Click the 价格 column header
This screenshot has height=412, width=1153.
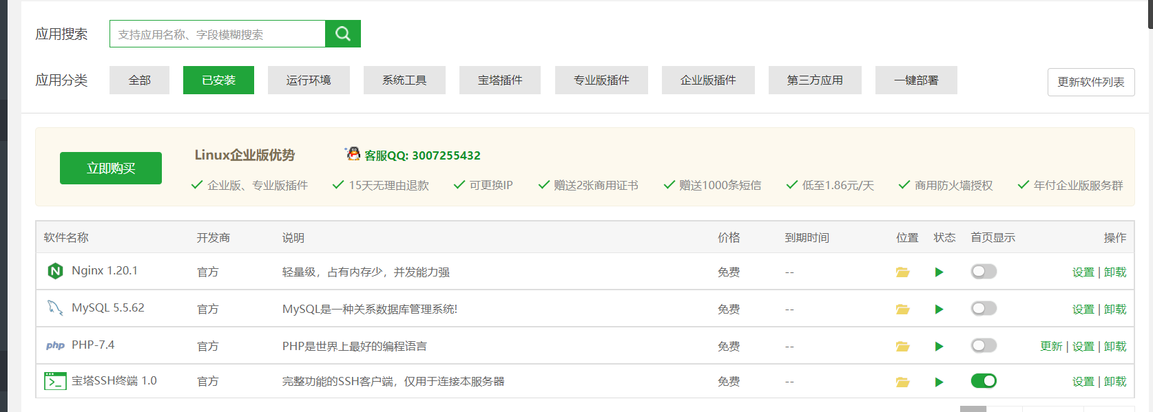pos(729,237)
